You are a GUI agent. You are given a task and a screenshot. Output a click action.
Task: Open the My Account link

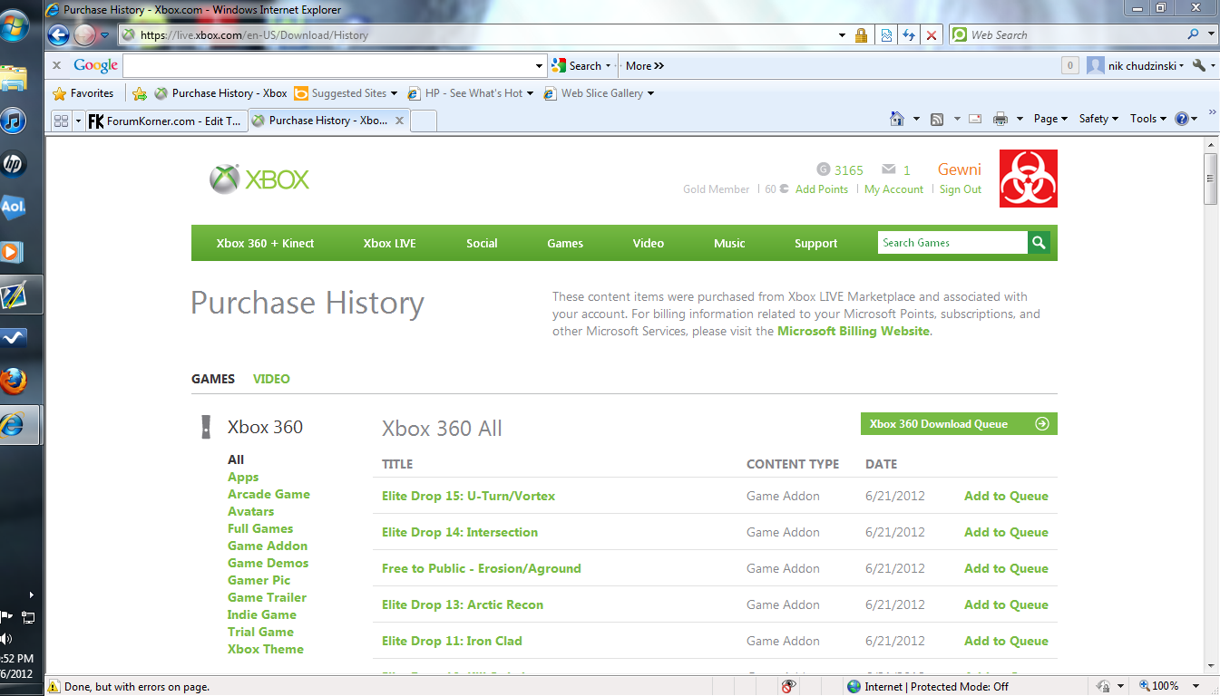pos(893,189)
